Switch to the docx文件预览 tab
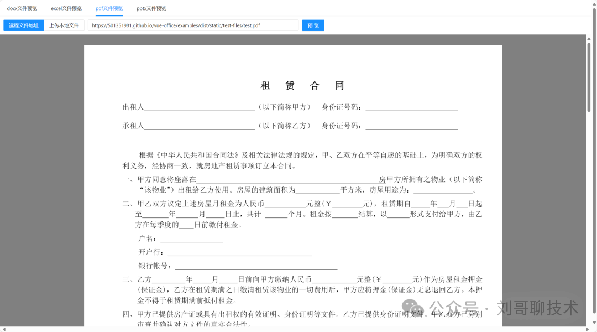This screenshot has width=597, height=332. [x=22, y=8]
